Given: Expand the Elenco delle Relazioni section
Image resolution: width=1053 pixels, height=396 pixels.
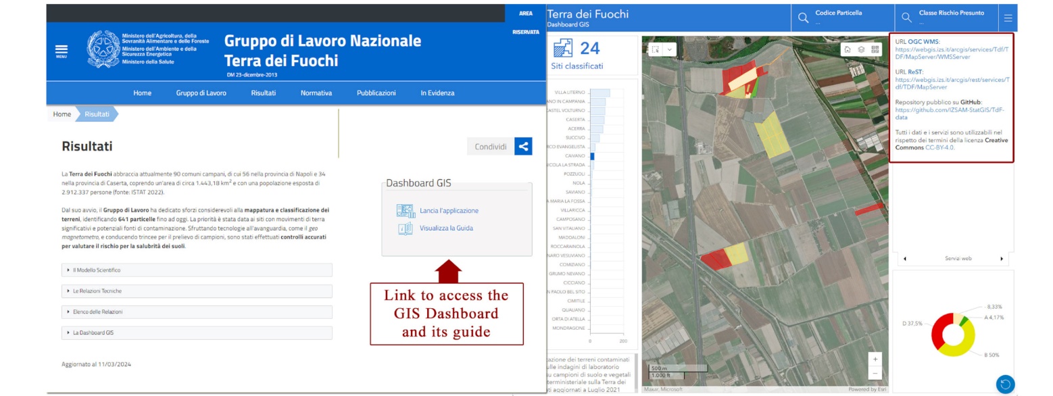Looking at the screenshot, I should [x=197, y=312].
